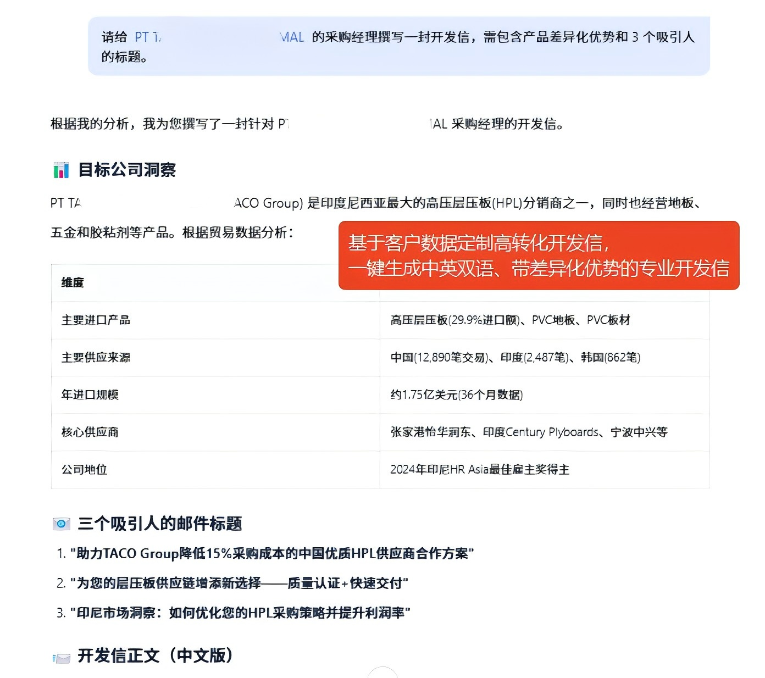
Task: Select subject line one about 降低15%采购成本
Action: coord(272,553)
